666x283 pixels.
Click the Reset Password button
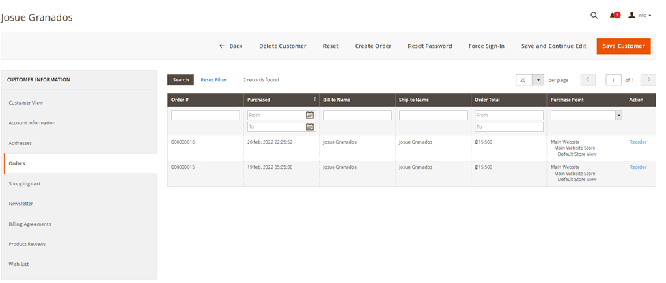tap(430, 46)
